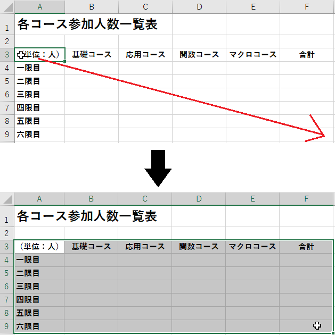Select 関数コース cell in lower gray sheet
This screenshot has height=335, width=335.
click(199, 247)
